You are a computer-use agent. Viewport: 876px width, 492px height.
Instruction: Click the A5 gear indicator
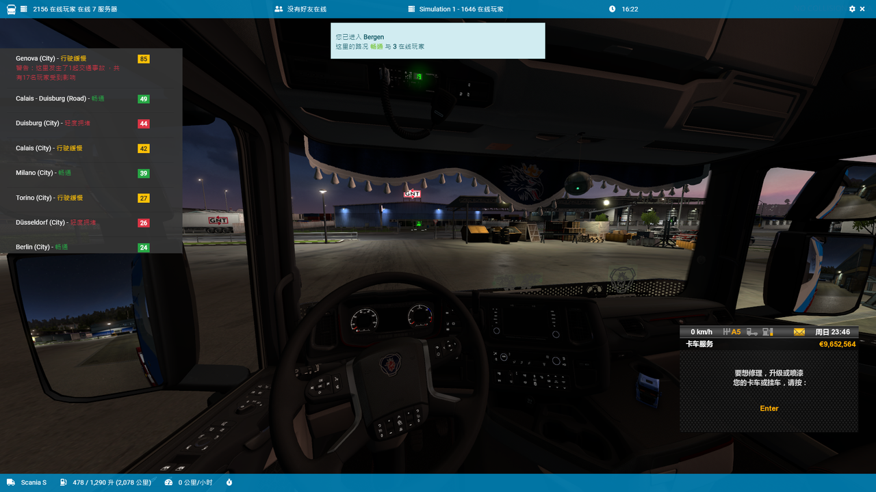736,332
